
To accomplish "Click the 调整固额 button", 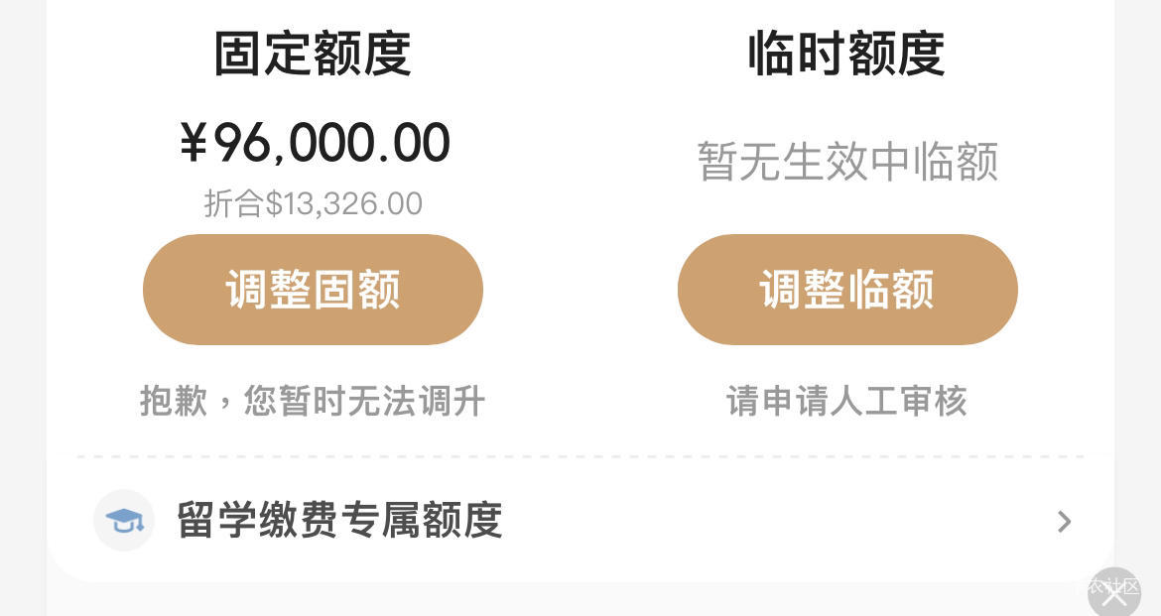I will point(313,290).
